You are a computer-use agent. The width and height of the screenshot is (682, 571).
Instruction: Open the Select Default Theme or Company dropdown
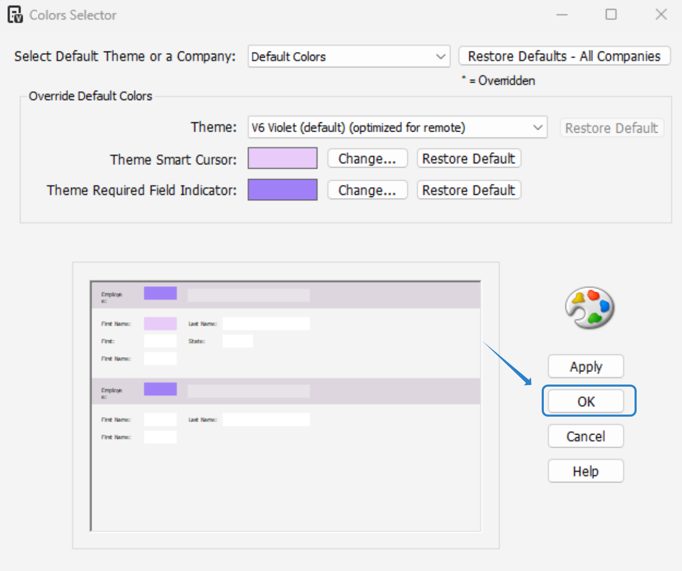[349, 56]
